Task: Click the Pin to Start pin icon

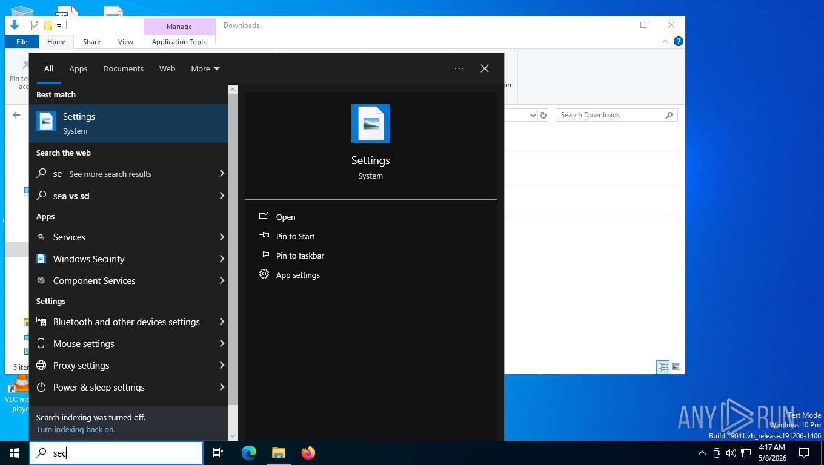Action: [x=264, y=236]
